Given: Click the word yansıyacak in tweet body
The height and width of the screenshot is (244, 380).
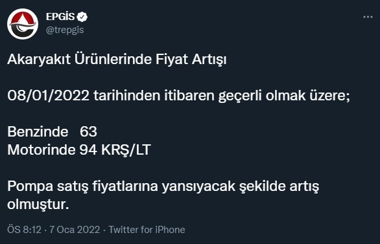Looking at the screenshot, I should pos(198,186).
